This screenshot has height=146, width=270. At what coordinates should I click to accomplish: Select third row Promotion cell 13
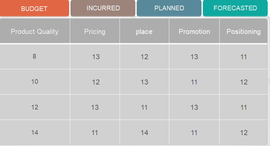click(194, 107)
